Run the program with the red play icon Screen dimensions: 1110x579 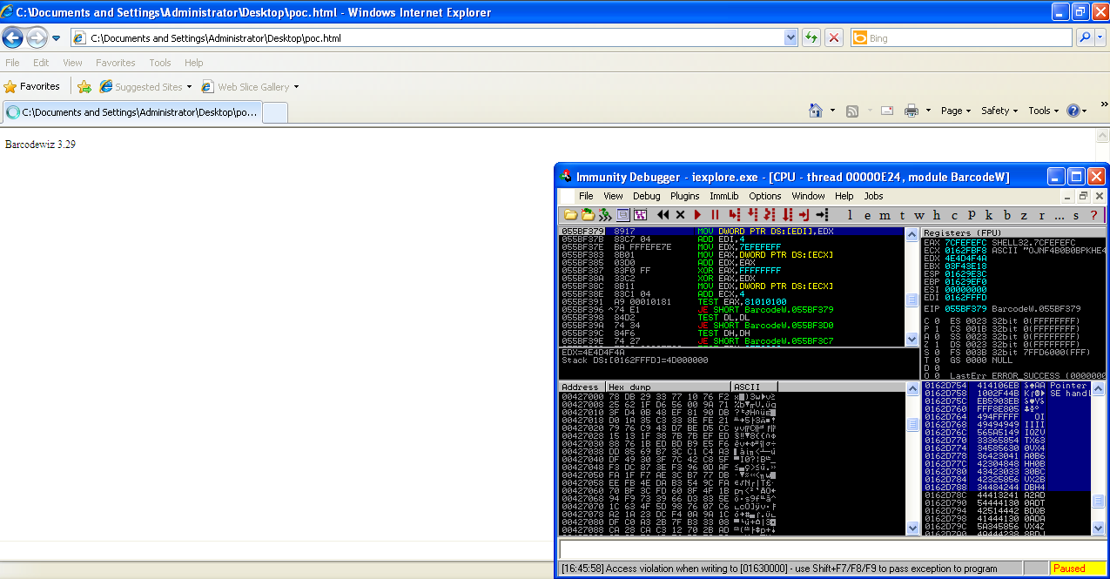click(697, 214)
